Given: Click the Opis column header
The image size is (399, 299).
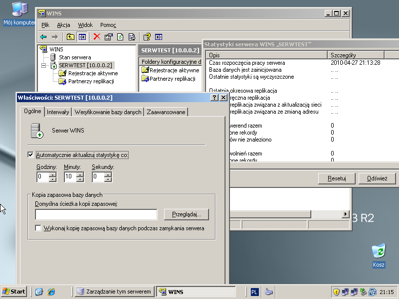Looking at the screenshot, I should tap(267, 55).
